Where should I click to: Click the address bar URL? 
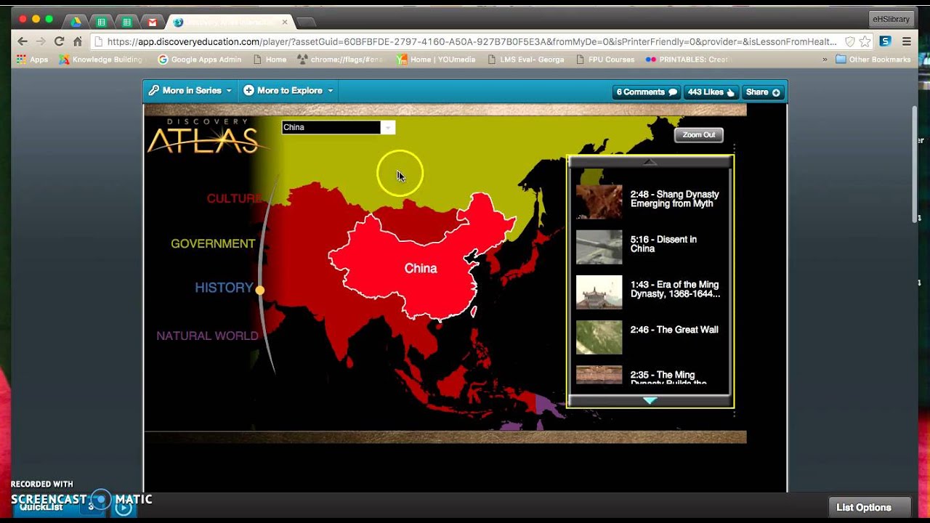(472, 42)
